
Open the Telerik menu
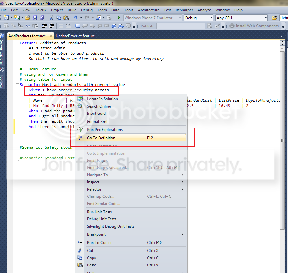[41, 10]
